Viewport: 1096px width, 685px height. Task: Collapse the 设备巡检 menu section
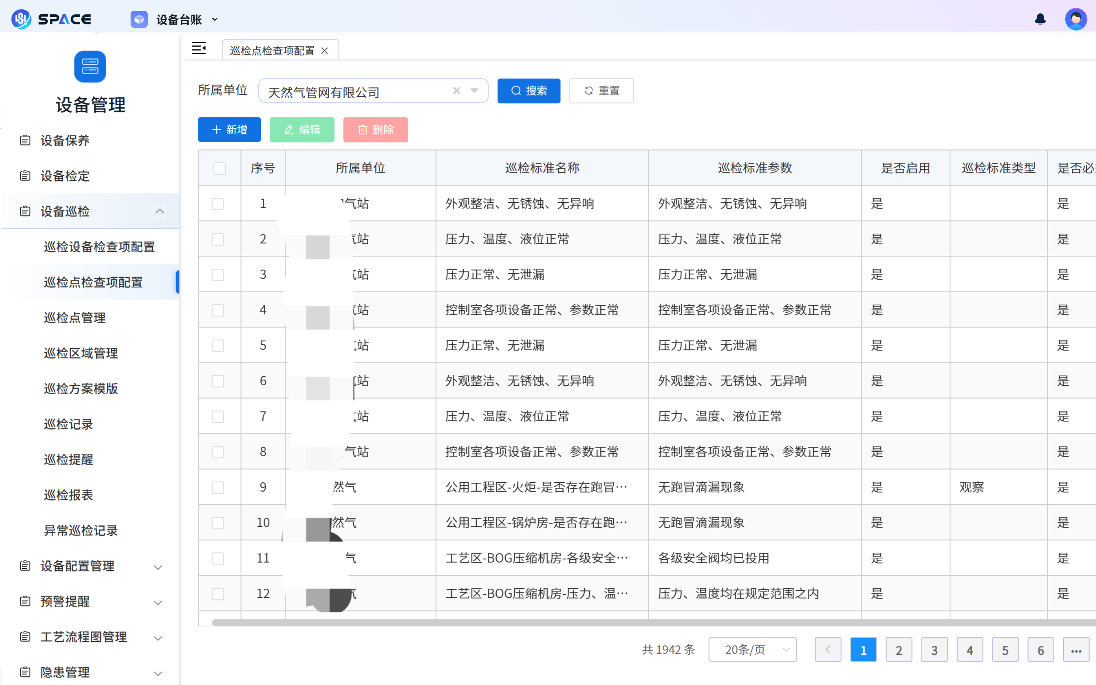(159, 210)
